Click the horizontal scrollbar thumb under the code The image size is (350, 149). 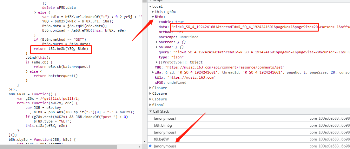pyautogui.click(x=58, y=147)
